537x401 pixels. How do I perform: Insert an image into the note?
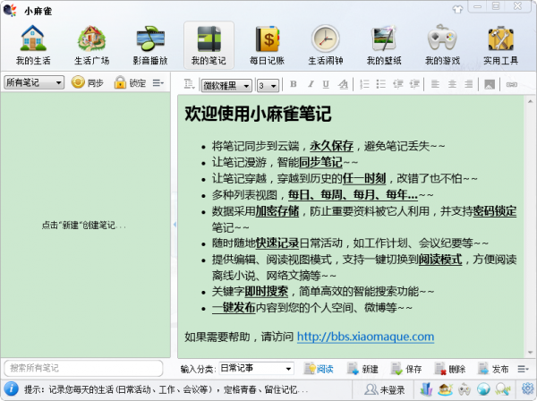[490, 84]
